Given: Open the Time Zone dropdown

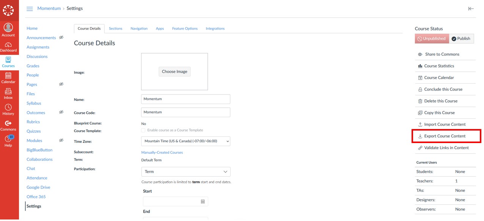Looking at the screenshot, I should click(x=185, y=141).
